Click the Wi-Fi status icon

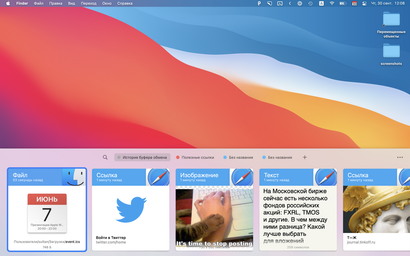pyautogui.click(x=332, y=3)
